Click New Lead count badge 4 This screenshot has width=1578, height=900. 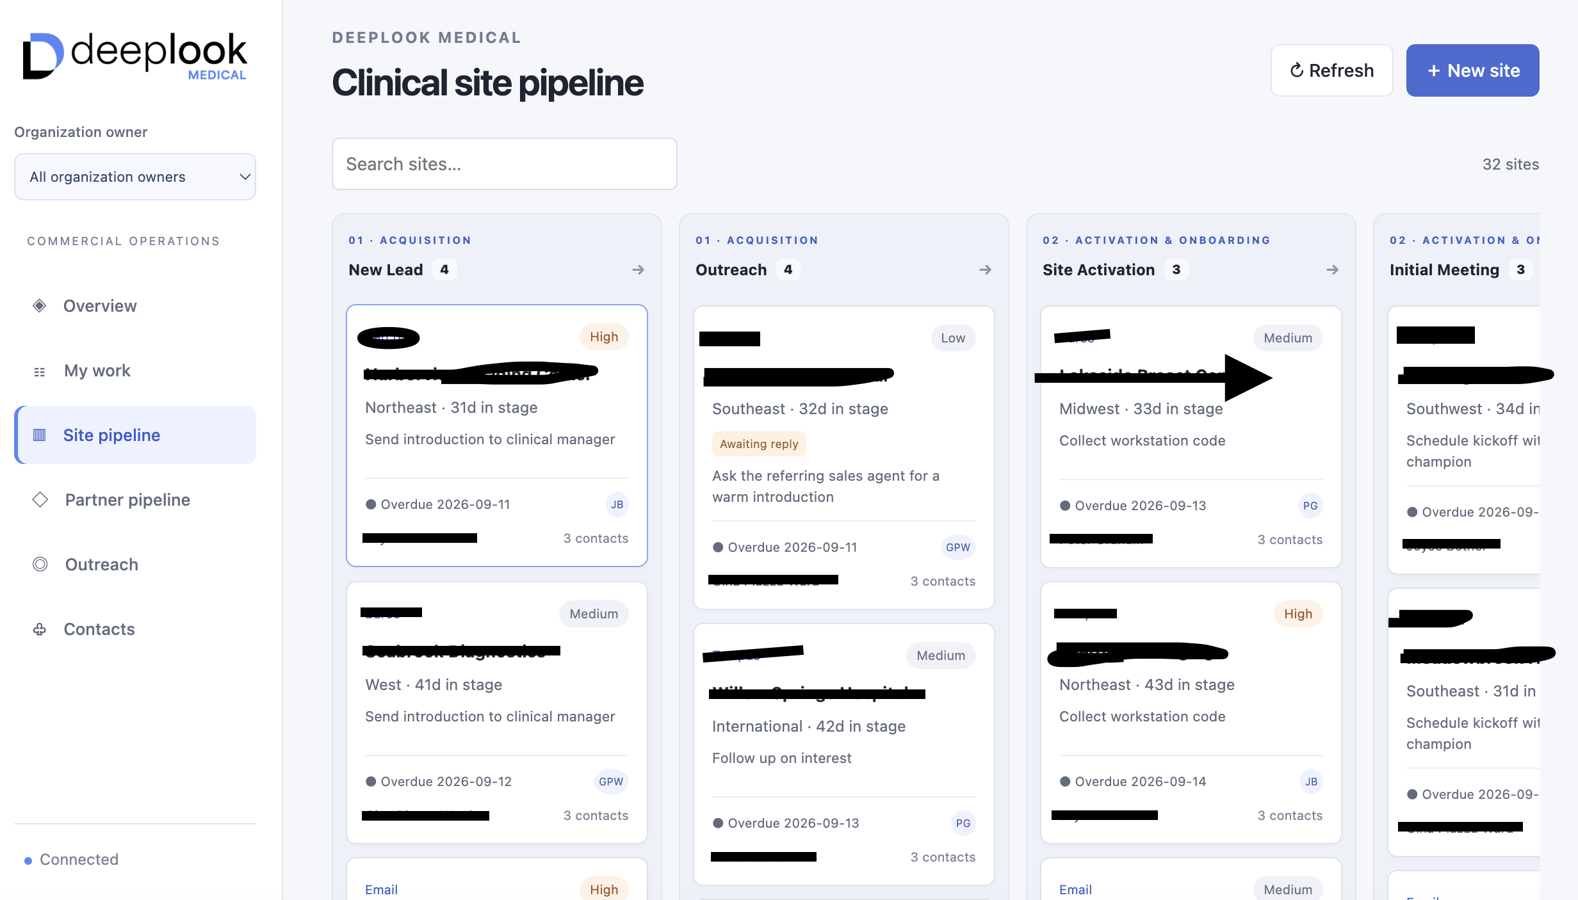[444, 269]
